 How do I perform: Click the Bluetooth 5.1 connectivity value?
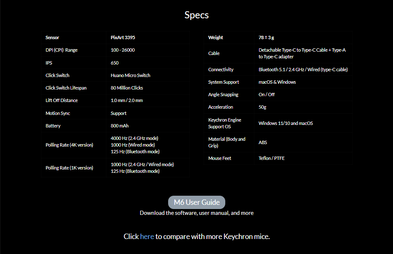tap(303, 70)
